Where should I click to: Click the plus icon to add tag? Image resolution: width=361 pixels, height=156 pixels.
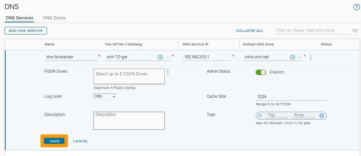point(322,116)
